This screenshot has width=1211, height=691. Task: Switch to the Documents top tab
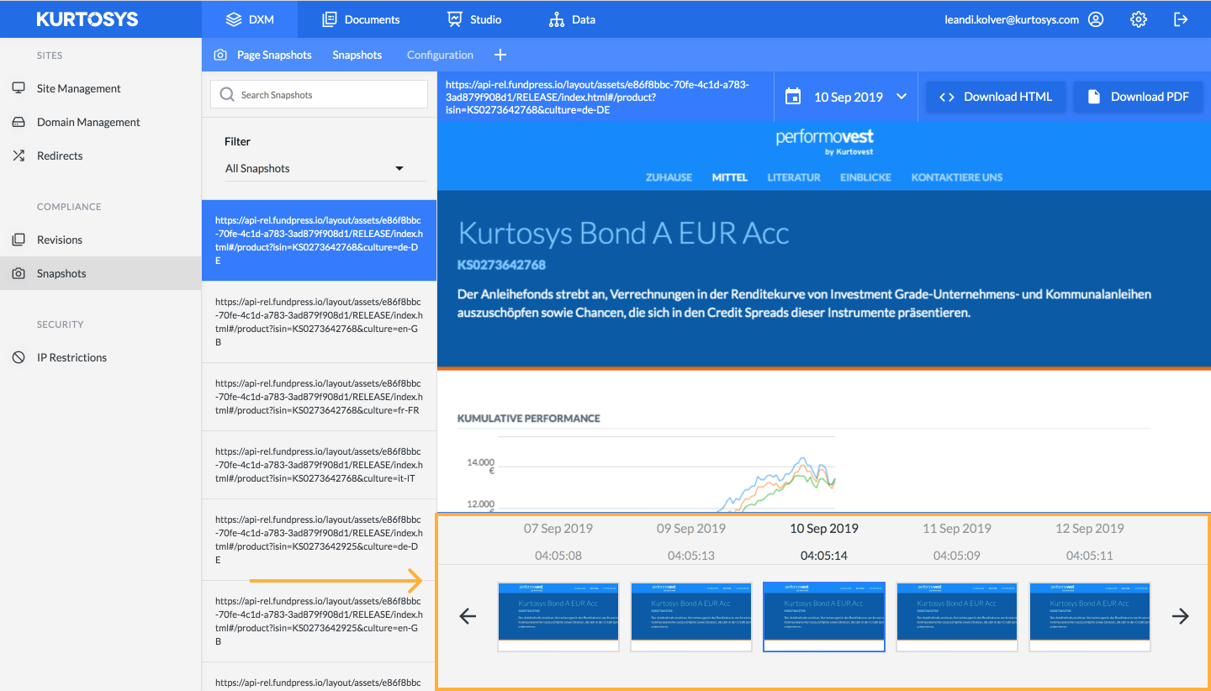click(x=361, y=19)
